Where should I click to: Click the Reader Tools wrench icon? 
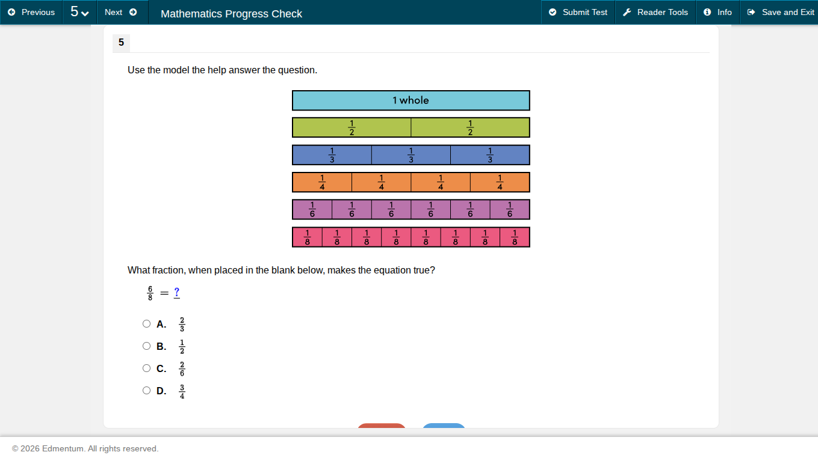coord(627,12)
